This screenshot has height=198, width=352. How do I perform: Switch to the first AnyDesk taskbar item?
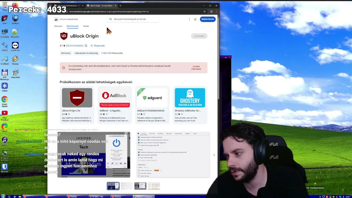coord(78,197)
